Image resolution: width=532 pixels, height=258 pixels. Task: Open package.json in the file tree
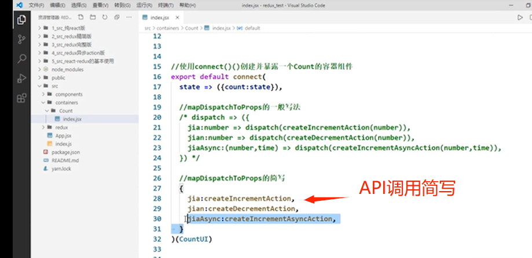click(66, 152)
